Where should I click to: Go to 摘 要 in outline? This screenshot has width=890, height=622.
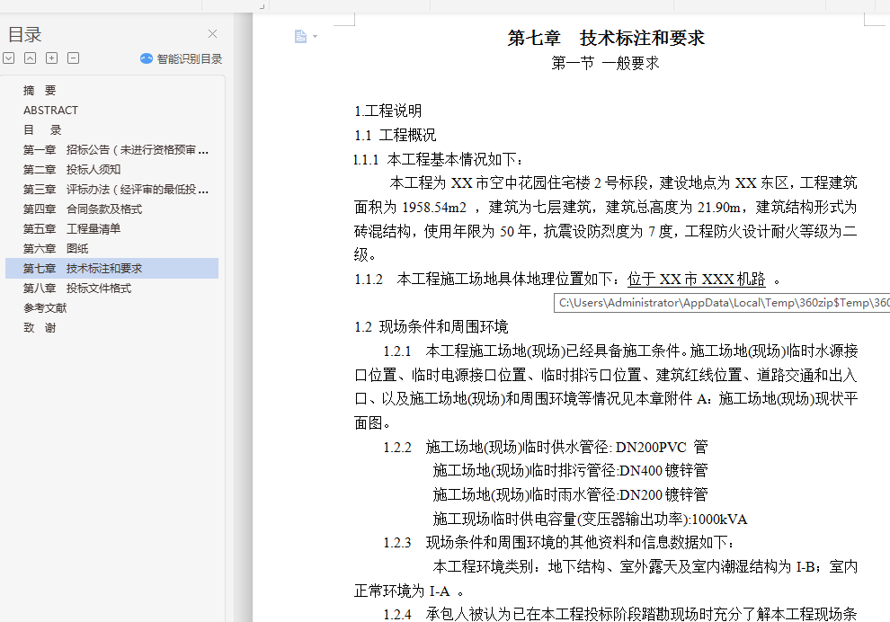coord(40,90)
